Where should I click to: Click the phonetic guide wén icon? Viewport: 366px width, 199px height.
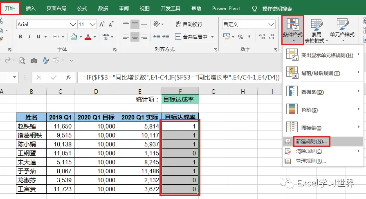(106, 37)
